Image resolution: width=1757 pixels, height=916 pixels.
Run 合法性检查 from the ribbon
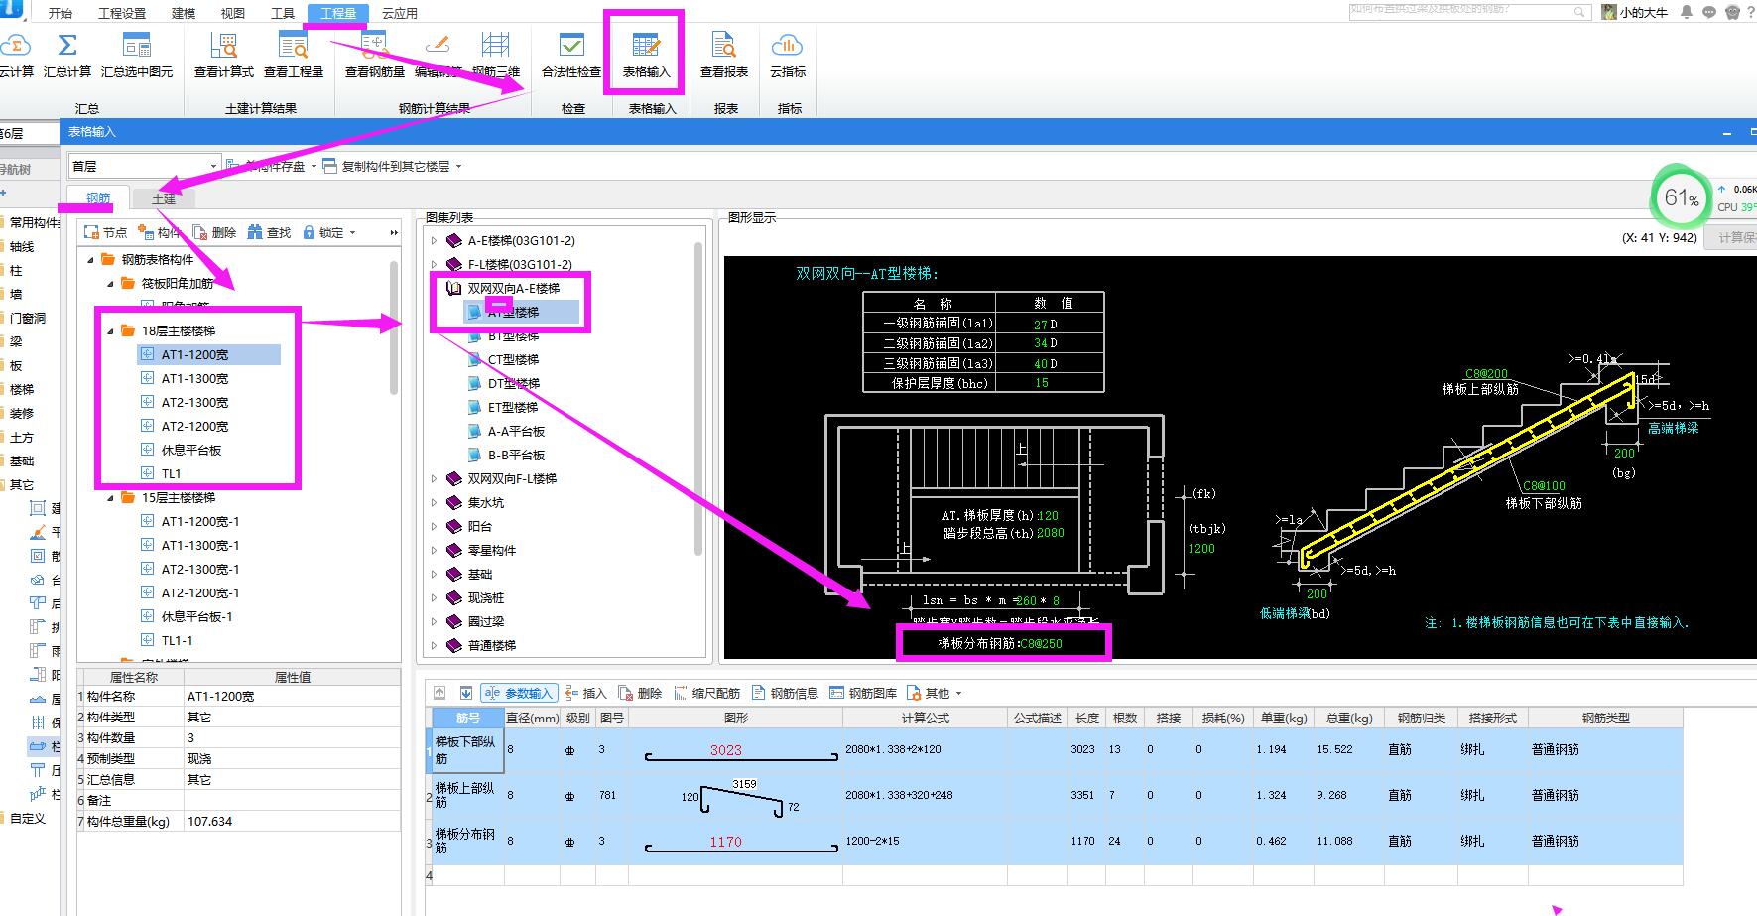(x=571, y=56)
